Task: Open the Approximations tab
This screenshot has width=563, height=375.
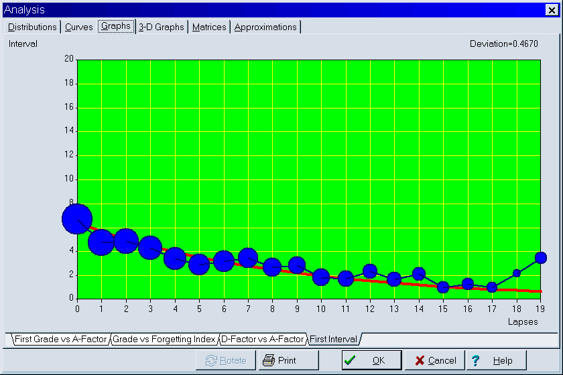Action: tap(265, 27)
